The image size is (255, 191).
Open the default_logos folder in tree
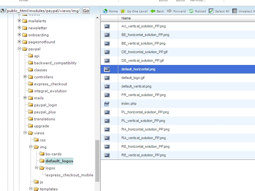(59, 161)
